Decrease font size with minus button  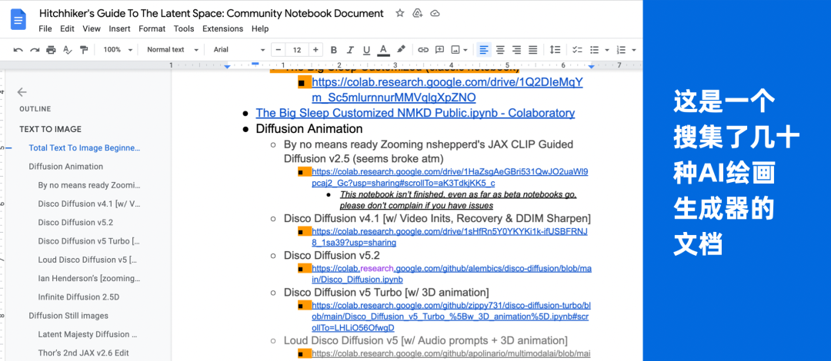[279, 50]
